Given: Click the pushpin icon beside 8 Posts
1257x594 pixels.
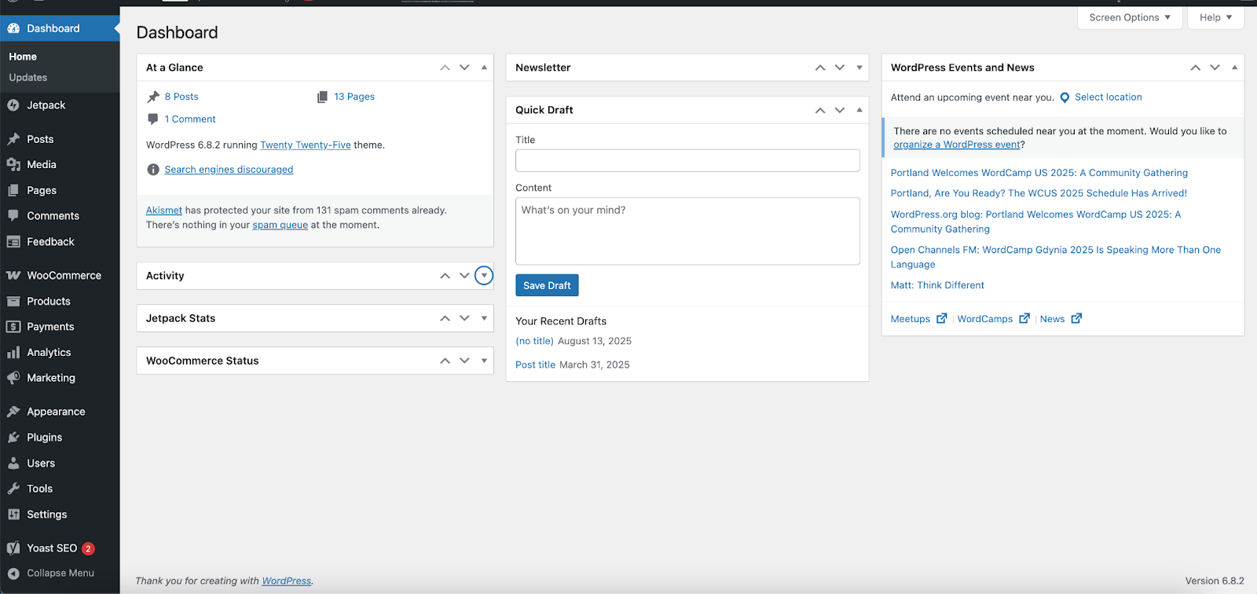Looking at the screenshot, I should [153, 97].
